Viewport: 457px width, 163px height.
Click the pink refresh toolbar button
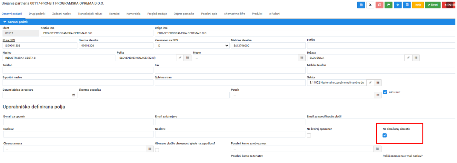click(x=379, y=5)
